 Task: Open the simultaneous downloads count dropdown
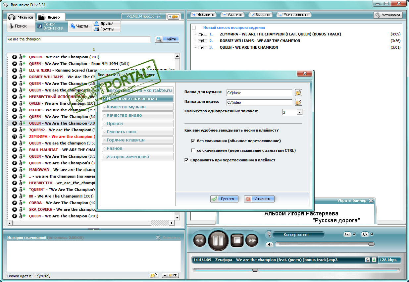[299, 112]
